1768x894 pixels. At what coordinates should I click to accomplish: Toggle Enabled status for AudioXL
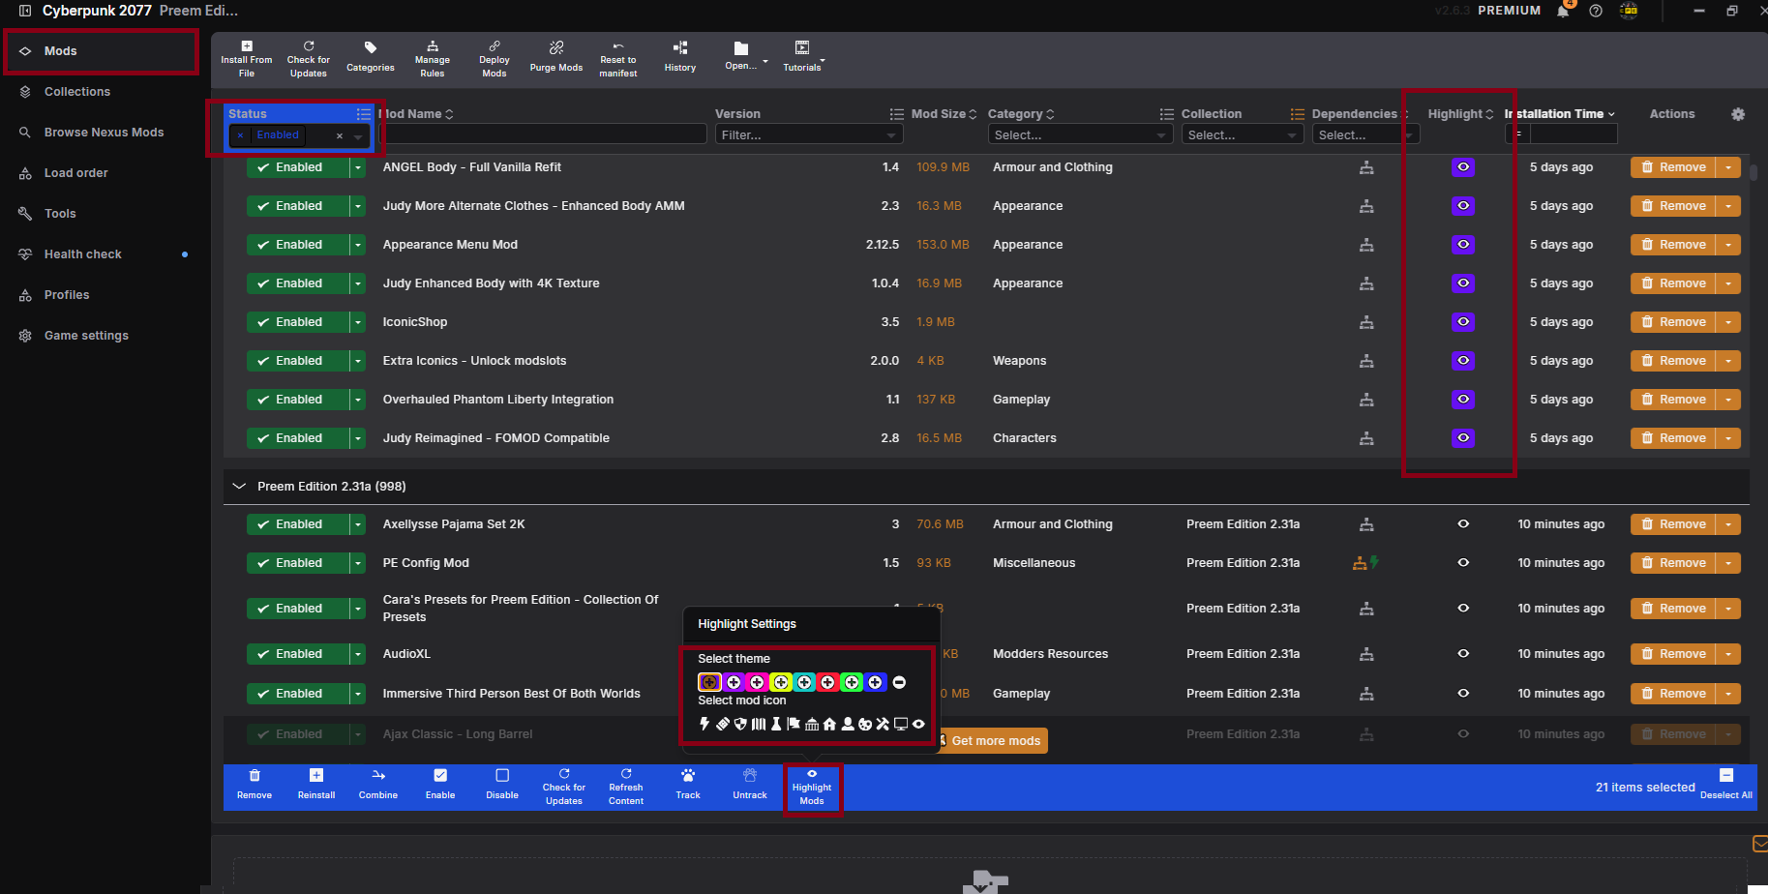pyautogui.click(x=298, y=654)
